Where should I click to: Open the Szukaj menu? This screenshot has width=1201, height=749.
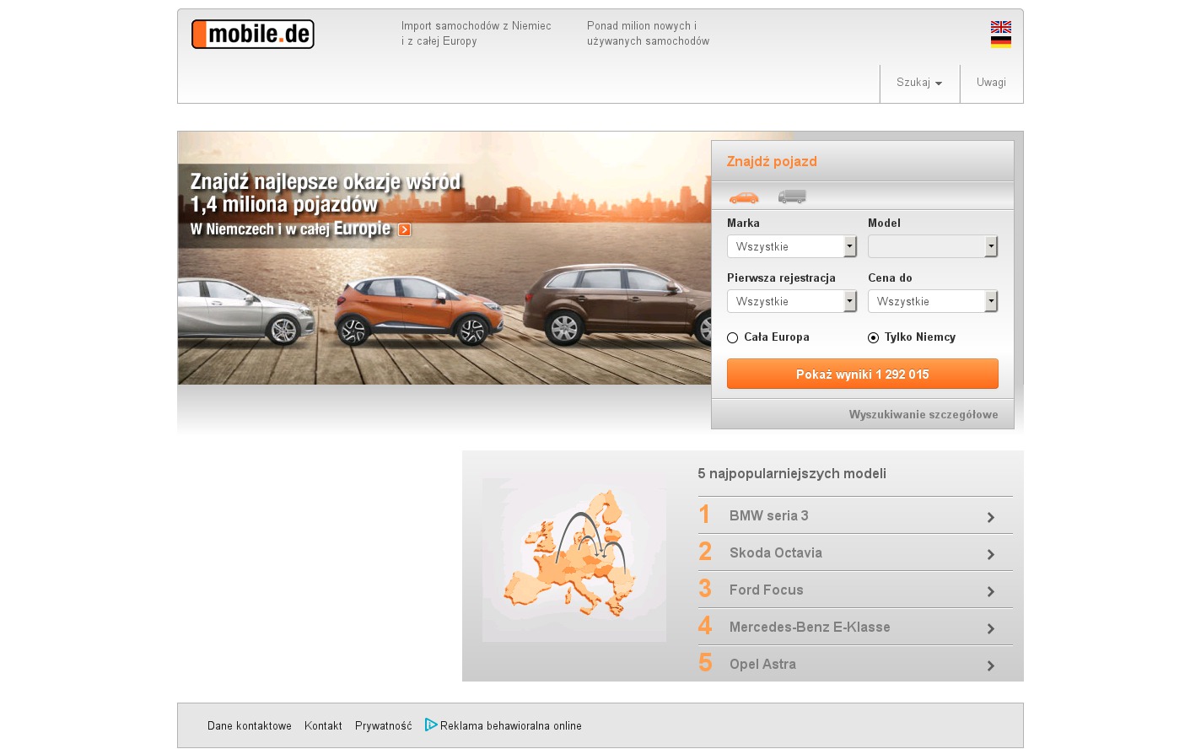(x=918, y=83)
